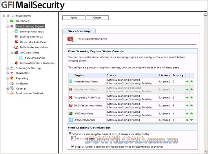Click the AVG LinkScanner tree icon

point(20,58)
